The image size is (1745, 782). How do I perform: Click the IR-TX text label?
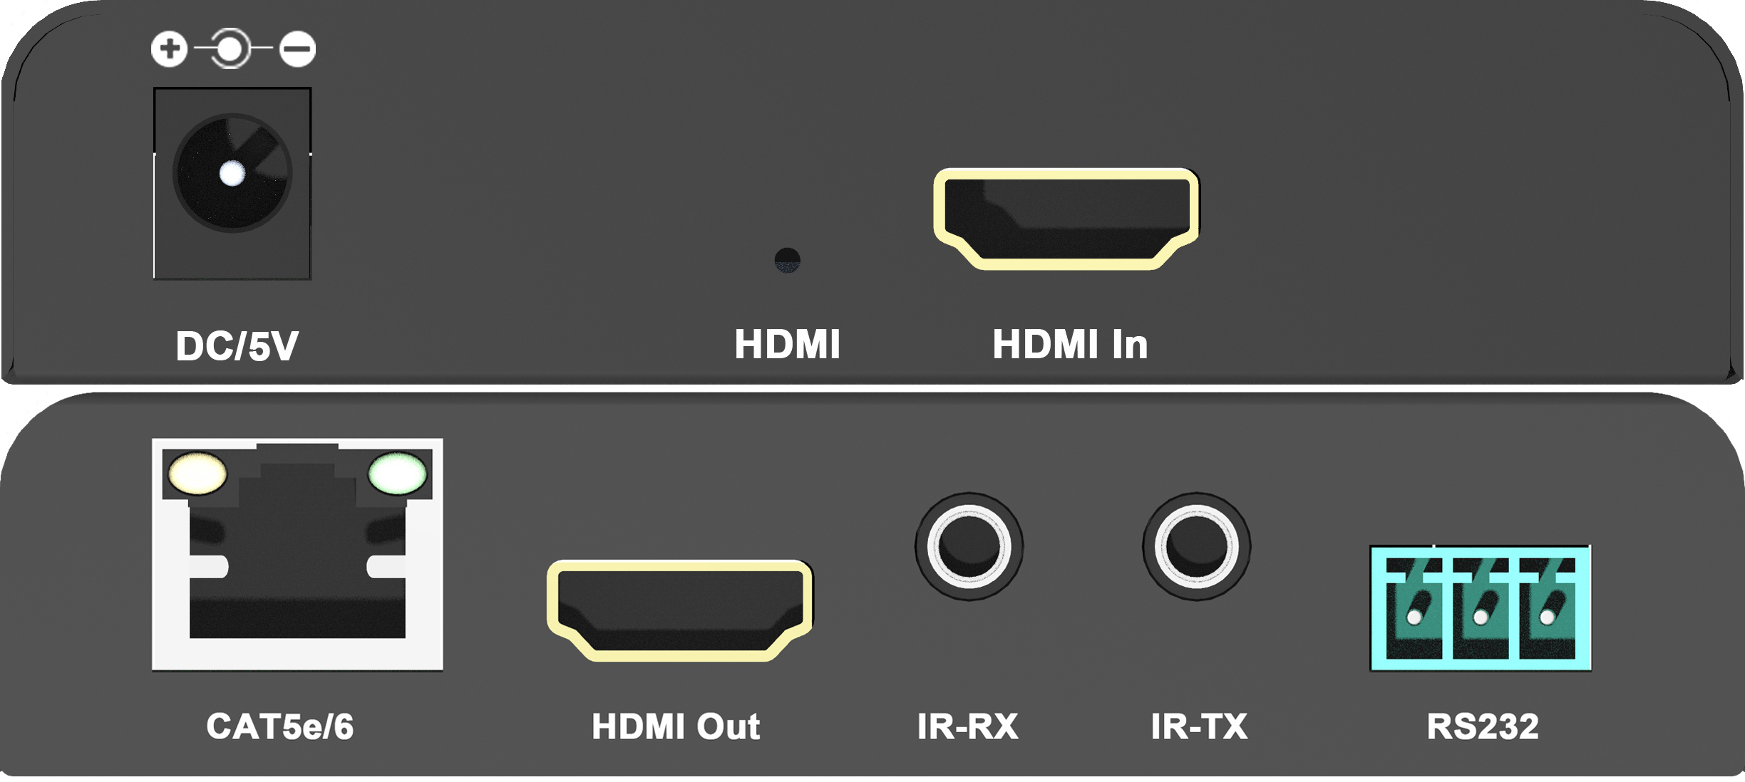pyautogui.click(x=1199, y=726)
